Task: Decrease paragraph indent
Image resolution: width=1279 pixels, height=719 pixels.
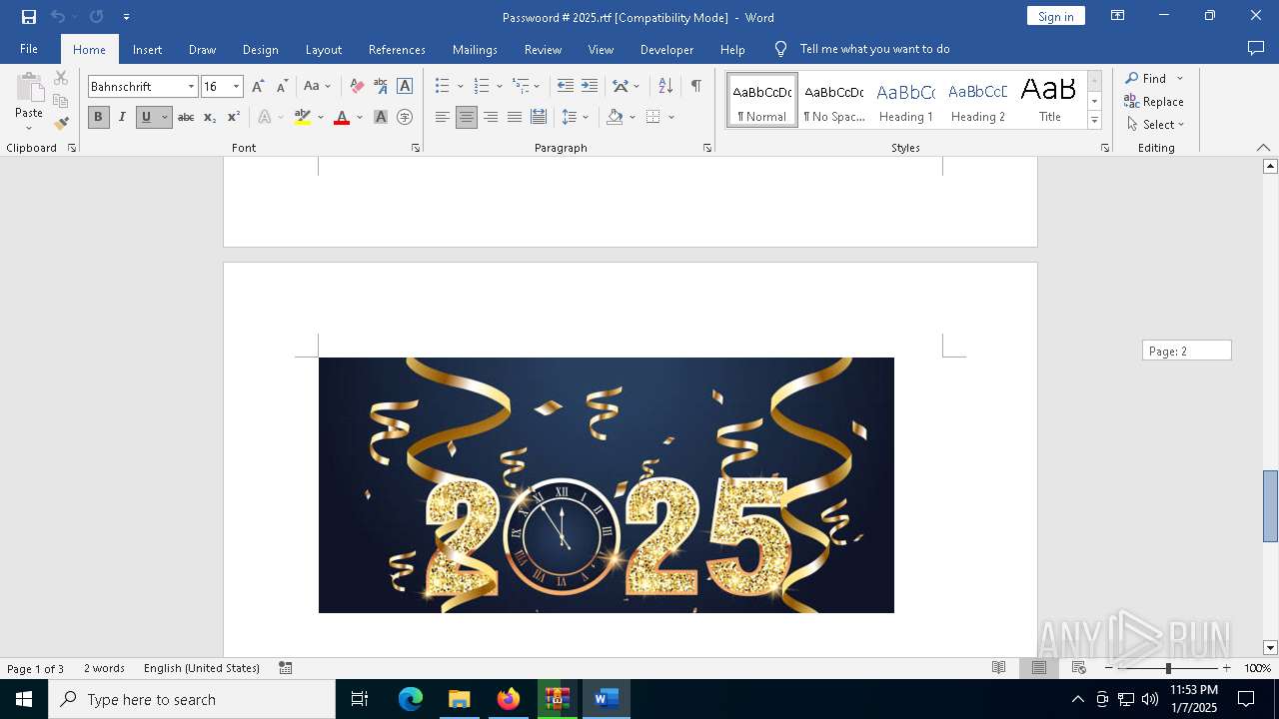Action: tap(566, 86)
